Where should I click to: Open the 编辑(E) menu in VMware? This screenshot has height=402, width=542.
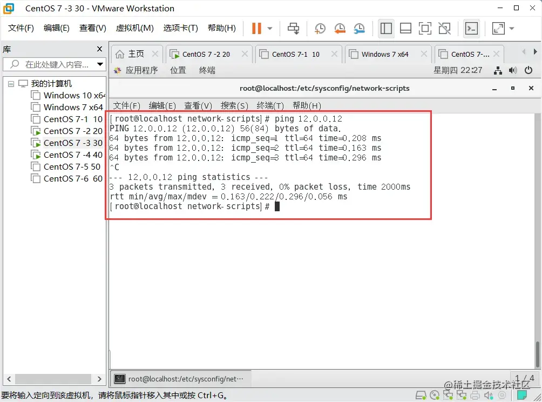(x=56, y=28)
